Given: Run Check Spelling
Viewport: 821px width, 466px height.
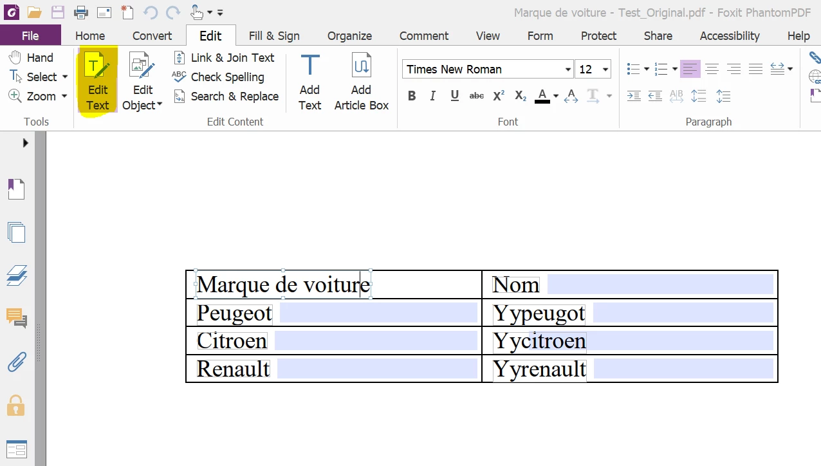Looking at the screenshot, I should [x=219, y=77].
